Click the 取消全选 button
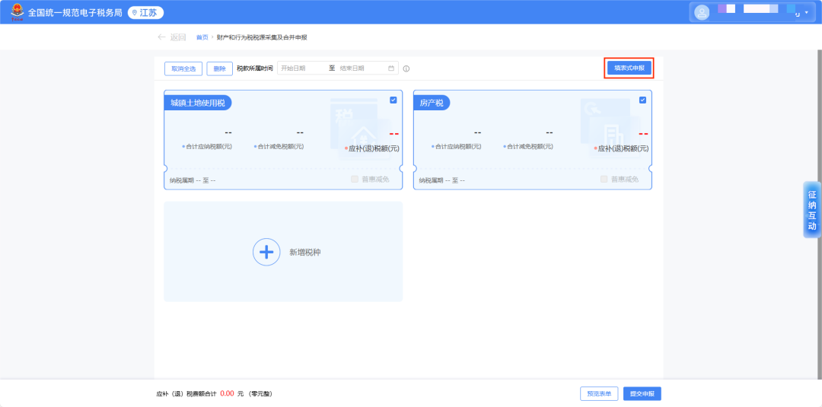The image size is (822, 407). click(x=183, y=68)
